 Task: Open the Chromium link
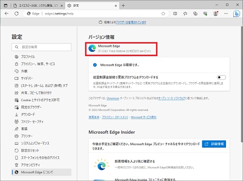point(113,98)
